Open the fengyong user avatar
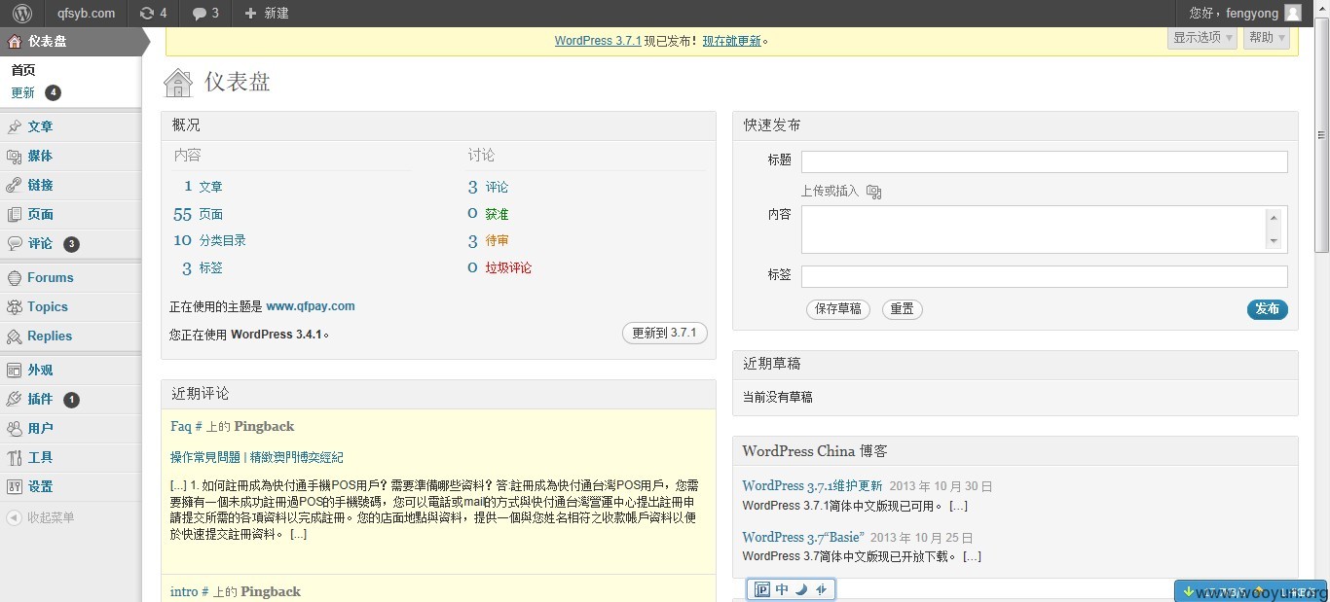 click(1292, 13)
